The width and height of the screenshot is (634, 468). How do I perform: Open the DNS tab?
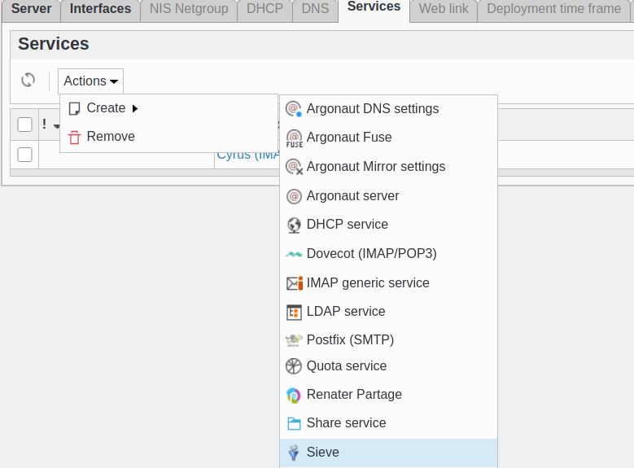coord(316,10)
